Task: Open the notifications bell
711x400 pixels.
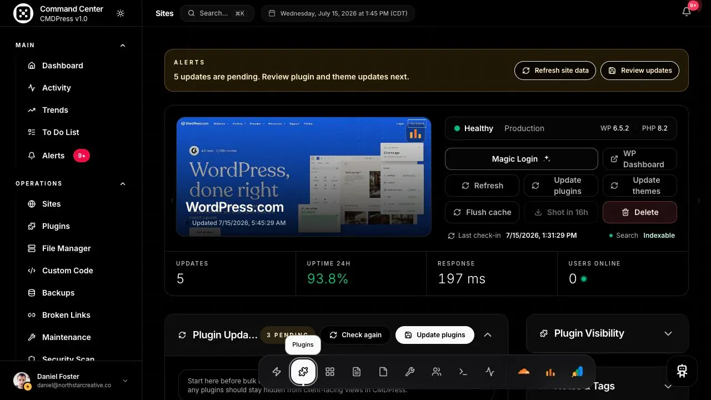Action: point(687,12)
